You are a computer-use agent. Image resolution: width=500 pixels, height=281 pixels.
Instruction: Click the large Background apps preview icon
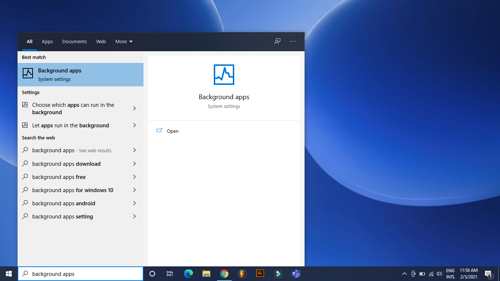point(224,75)
